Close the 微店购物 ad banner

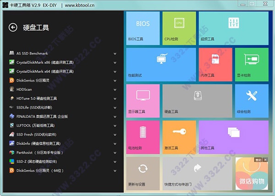click(x=265, y=160)
